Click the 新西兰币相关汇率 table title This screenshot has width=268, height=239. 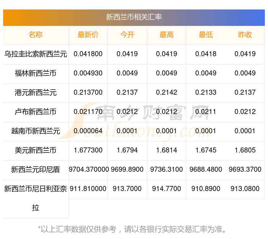click(134, 17)
